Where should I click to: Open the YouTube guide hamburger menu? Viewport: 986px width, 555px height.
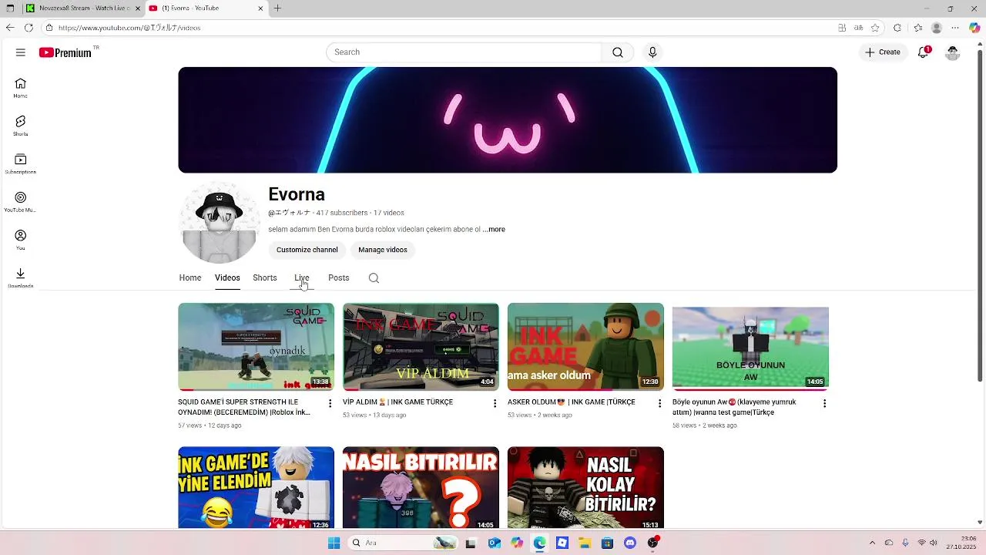pos(21,52)
